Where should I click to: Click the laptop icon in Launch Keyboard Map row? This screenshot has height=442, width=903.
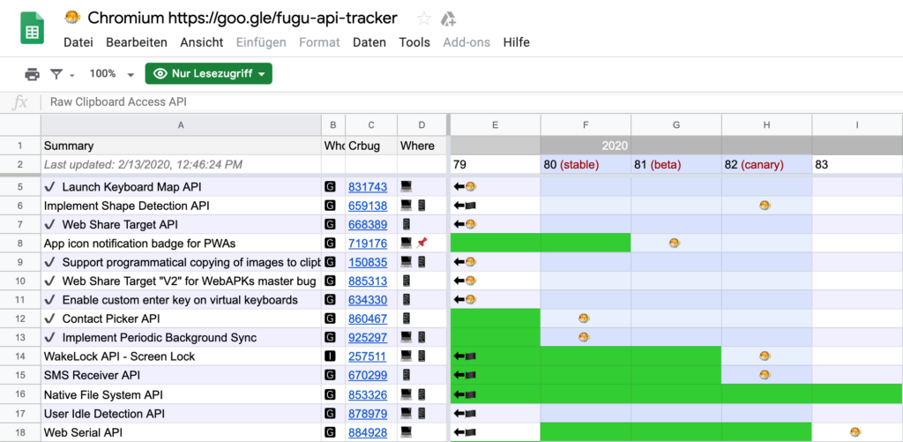pos(407,187)
